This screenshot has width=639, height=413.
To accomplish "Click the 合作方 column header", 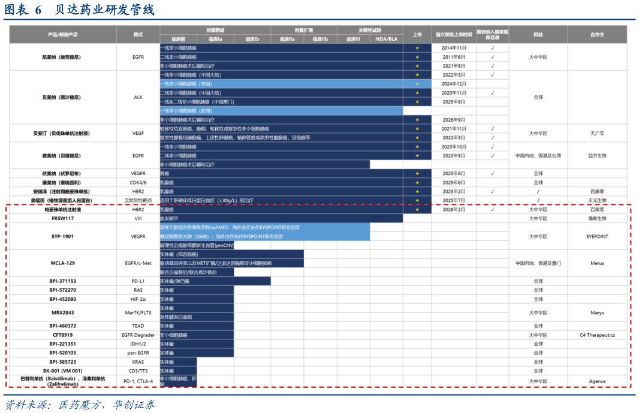I will (x=597, y=35).
